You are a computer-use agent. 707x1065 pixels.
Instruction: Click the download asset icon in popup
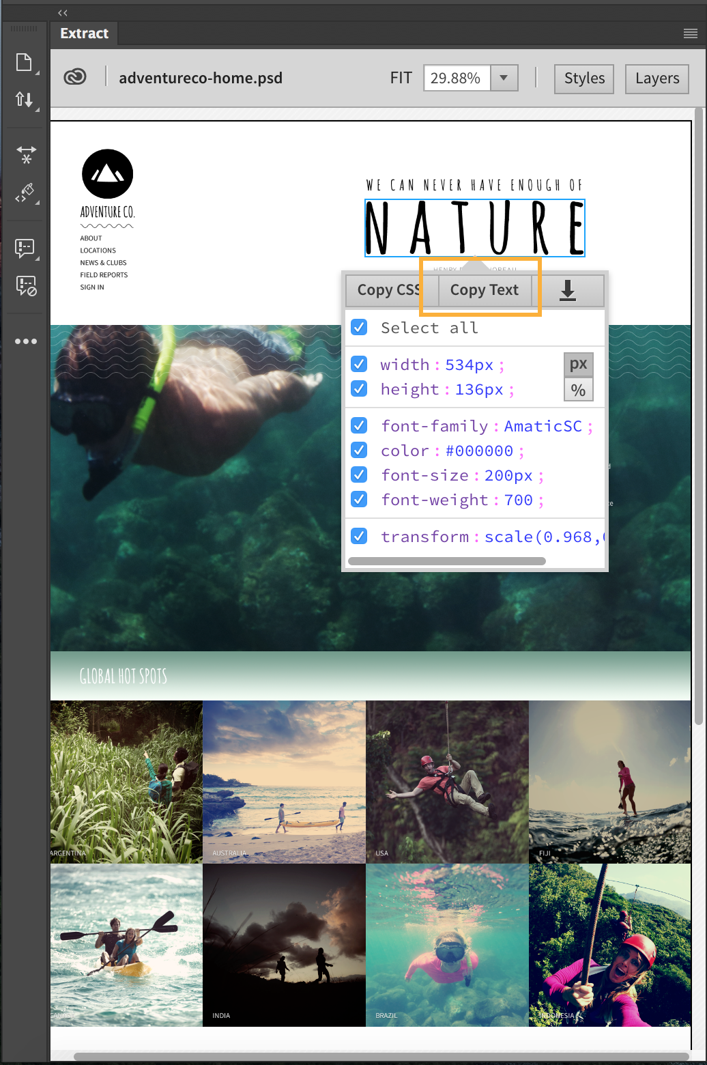pos(568,290)
